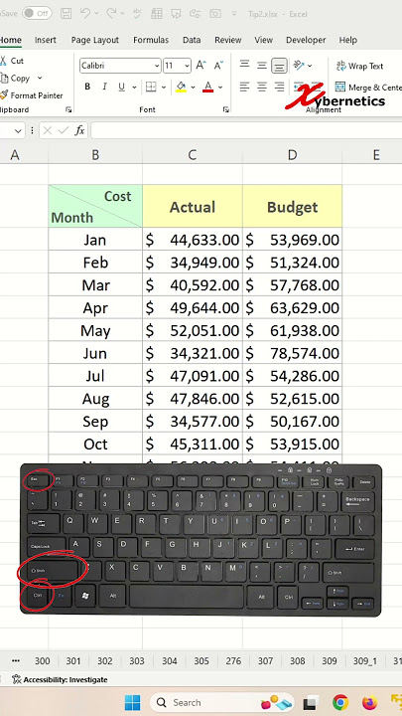Click the Underline icon
402x716 pixels.
pyautogui.click(x=121, y=87)
